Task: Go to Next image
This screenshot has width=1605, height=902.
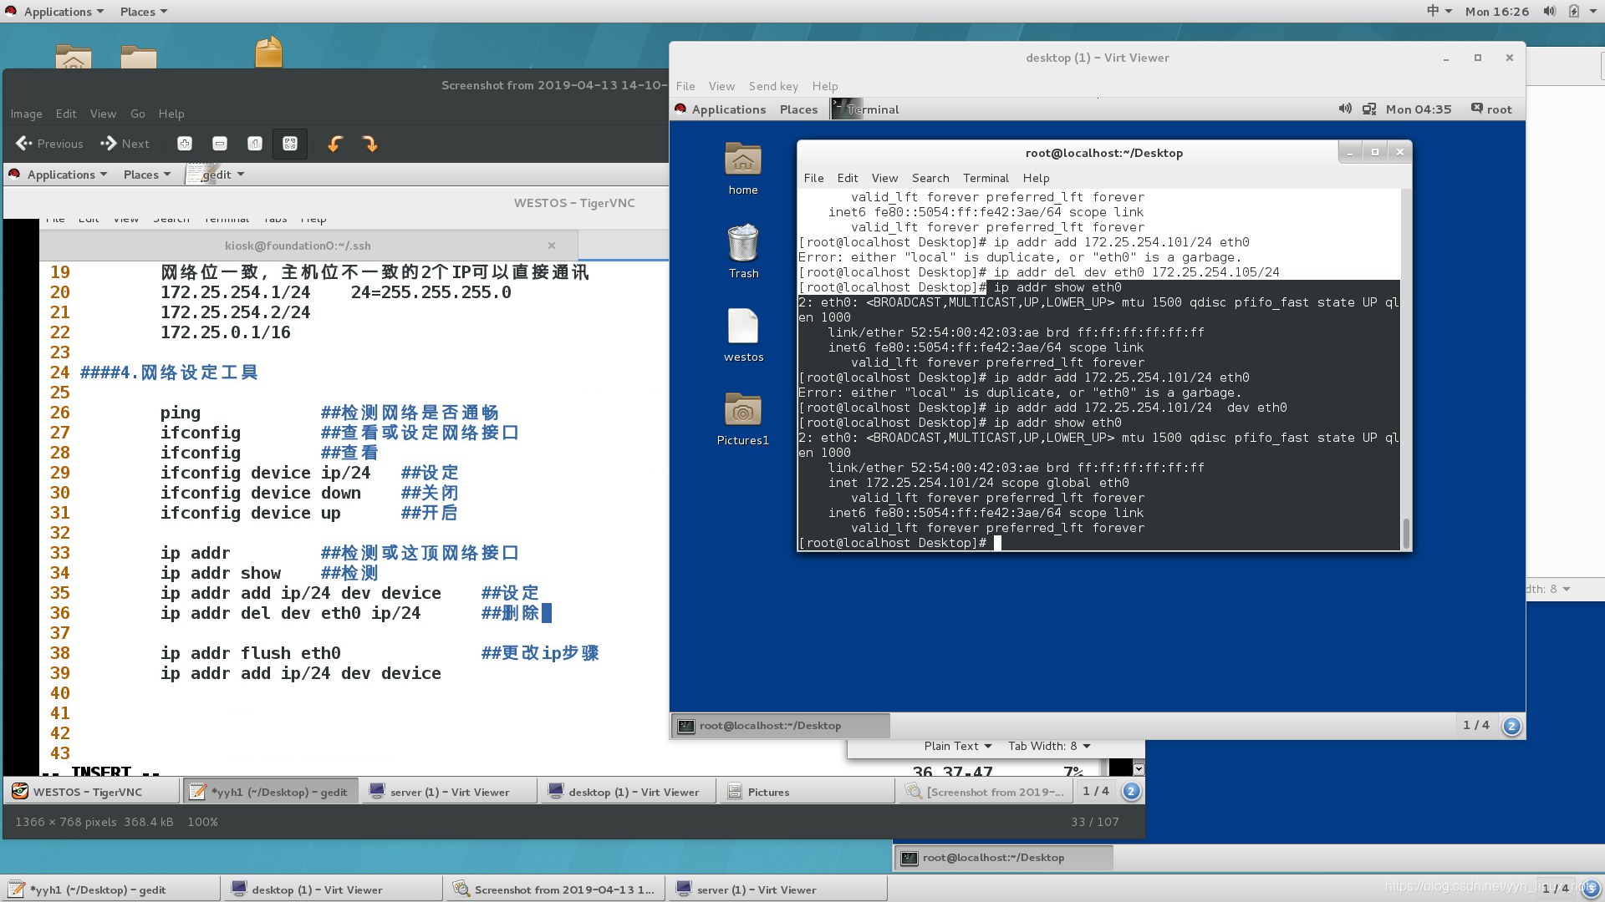Action: coord(125,144)
